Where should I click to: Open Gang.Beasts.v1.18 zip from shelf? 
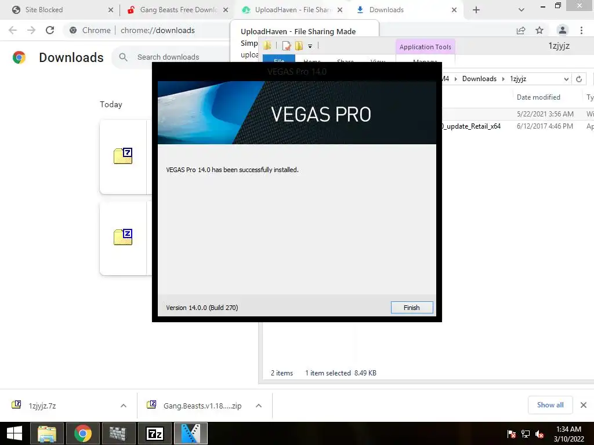point(202,406)
